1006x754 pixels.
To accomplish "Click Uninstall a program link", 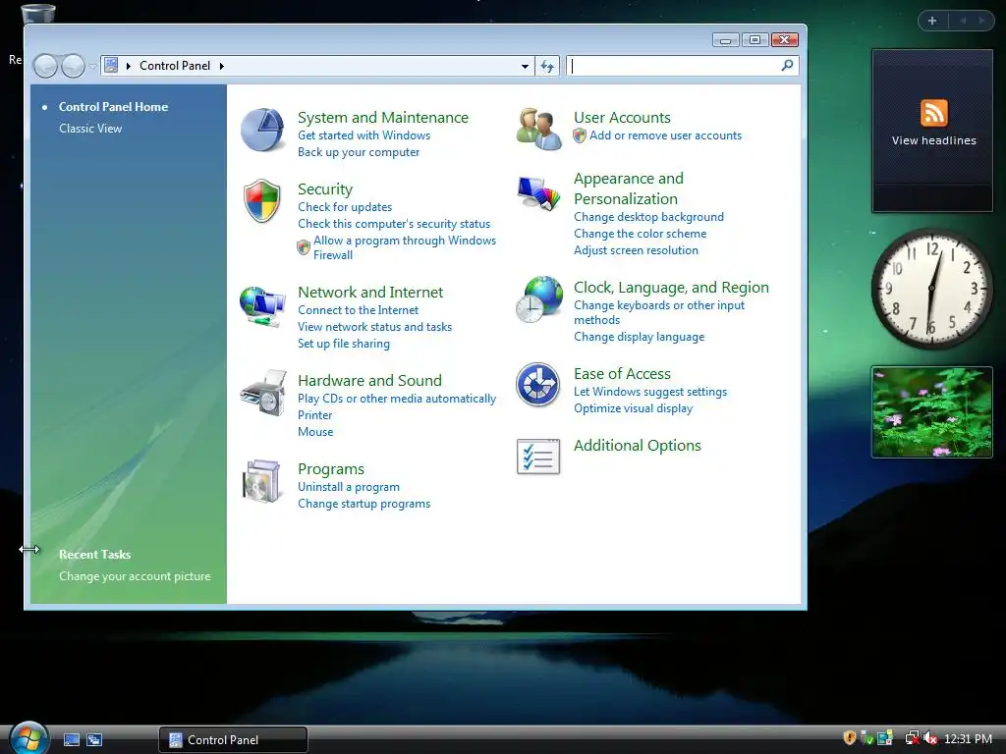I will pyautogui.click(x=349, y=487).
